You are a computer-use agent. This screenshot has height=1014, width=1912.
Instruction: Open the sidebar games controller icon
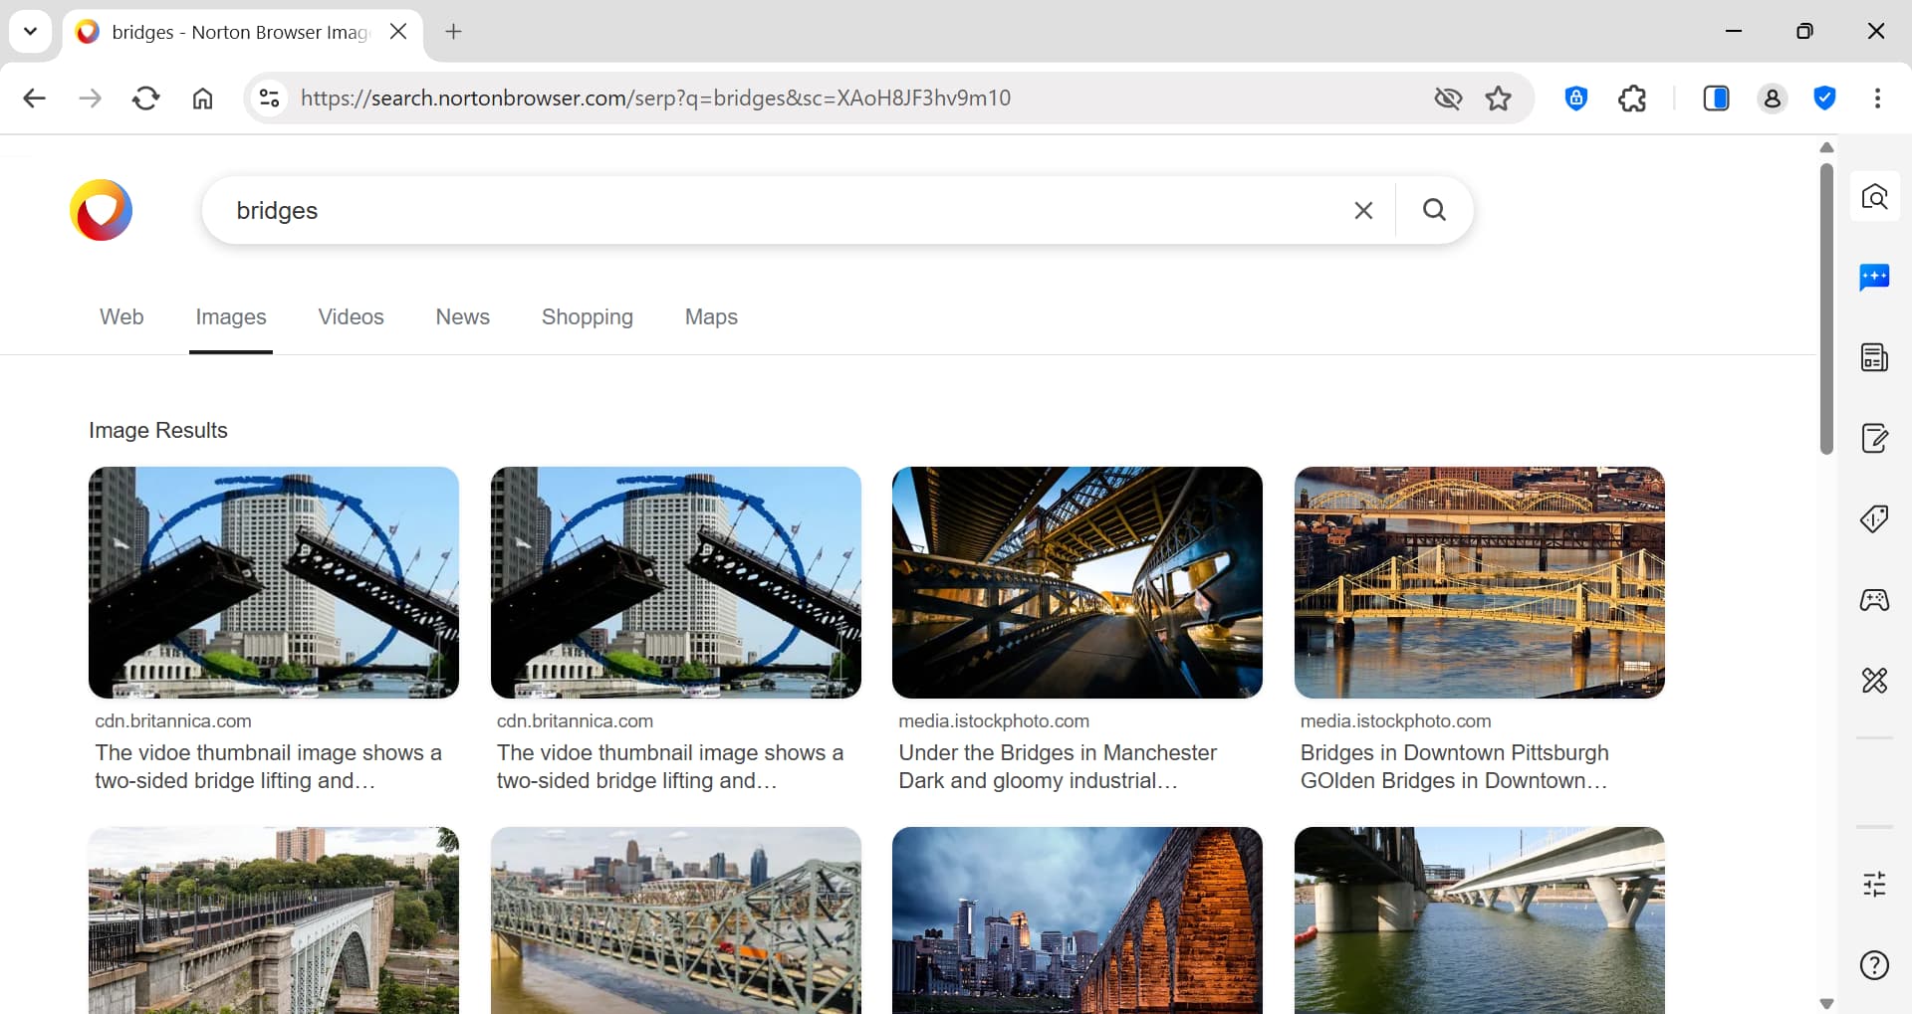tap(1874, 600)
